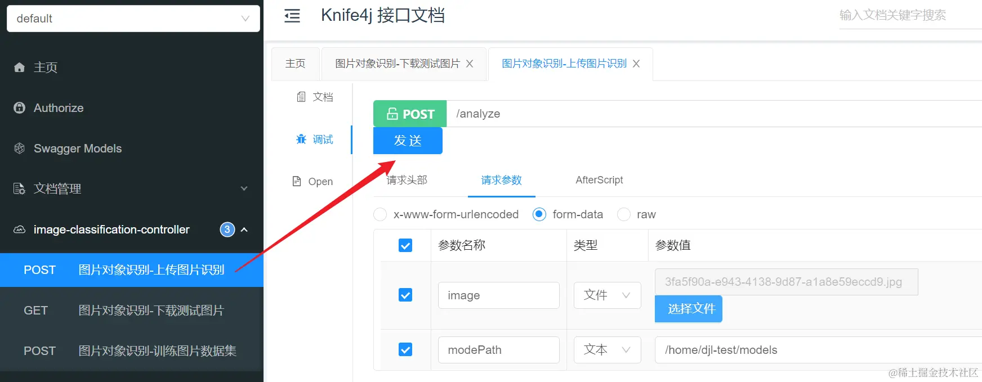The image size is (982, 382).
Task: Click the bug icon beside 调试
Action: point(301,139)
